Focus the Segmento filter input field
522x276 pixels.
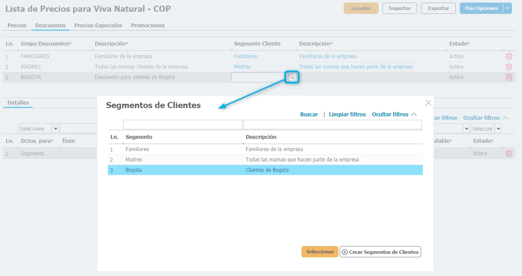(182, 125)
